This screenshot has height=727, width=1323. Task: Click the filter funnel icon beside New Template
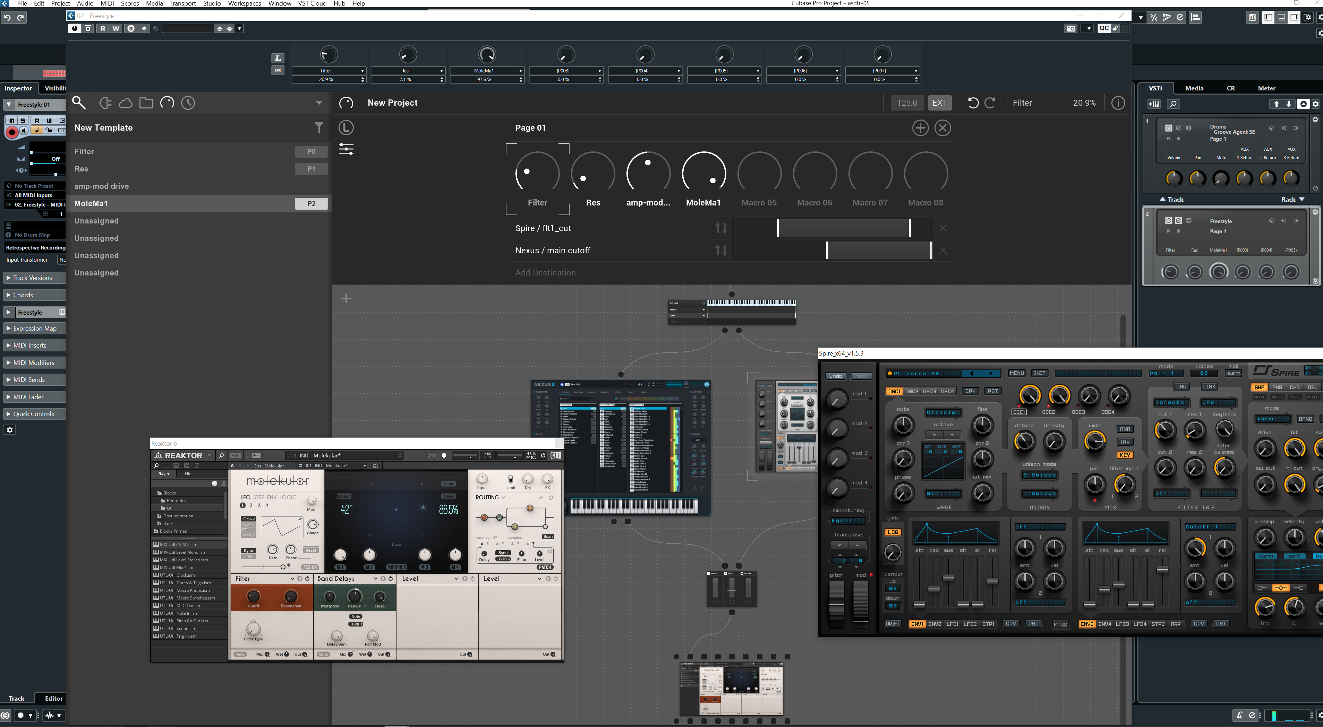[319, 127]
